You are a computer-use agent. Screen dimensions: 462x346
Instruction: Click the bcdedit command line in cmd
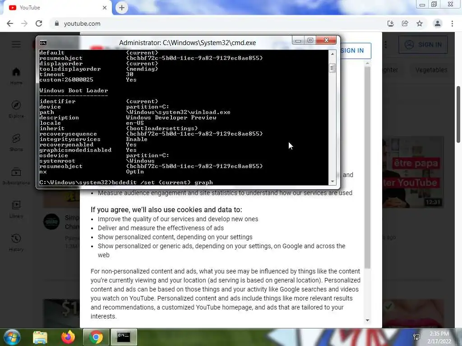point(126,182)
